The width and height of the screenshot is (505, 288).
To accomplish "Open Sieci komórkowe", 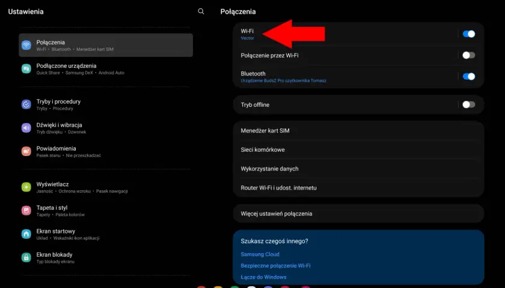I will pyautogui.click(x=358, y=149).
